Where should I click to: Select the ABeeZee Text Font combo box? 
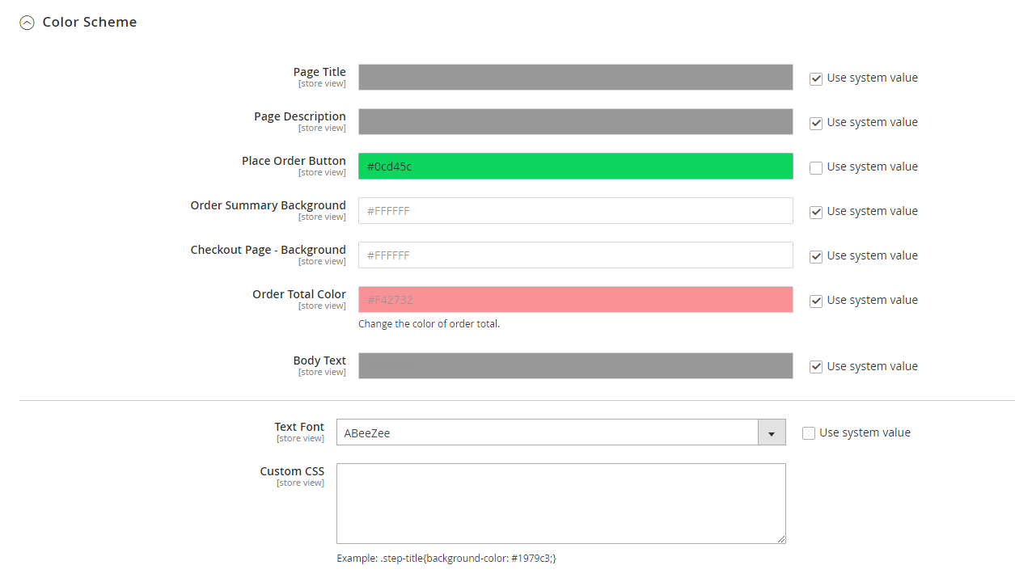click(x=547, y=432)
